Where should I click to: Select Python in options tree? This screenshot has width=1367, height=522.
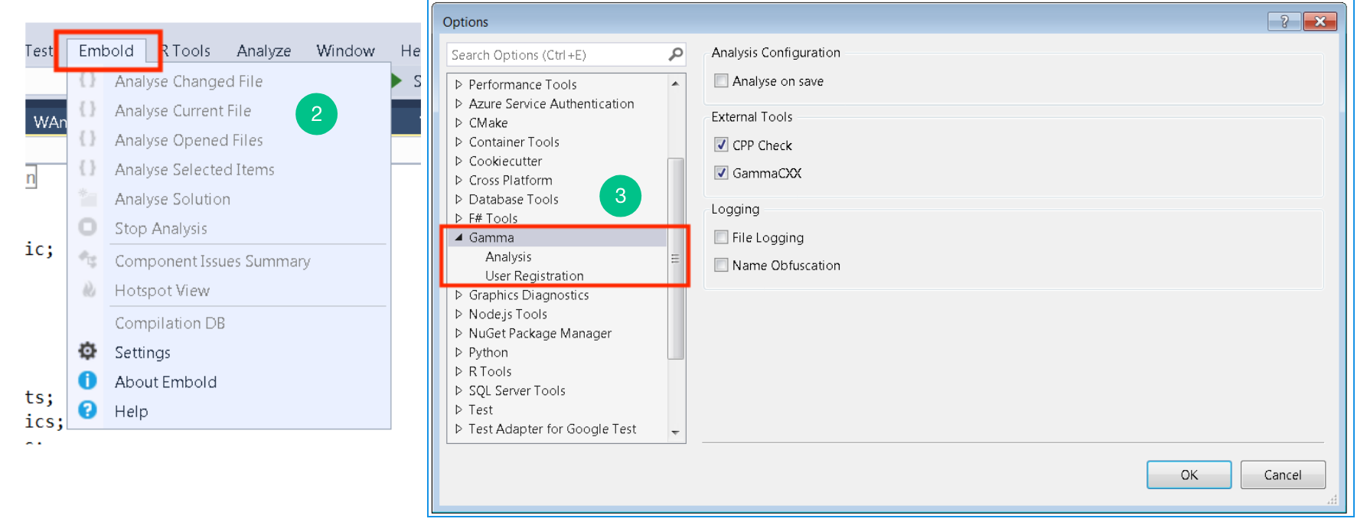(x=488, y=352)
